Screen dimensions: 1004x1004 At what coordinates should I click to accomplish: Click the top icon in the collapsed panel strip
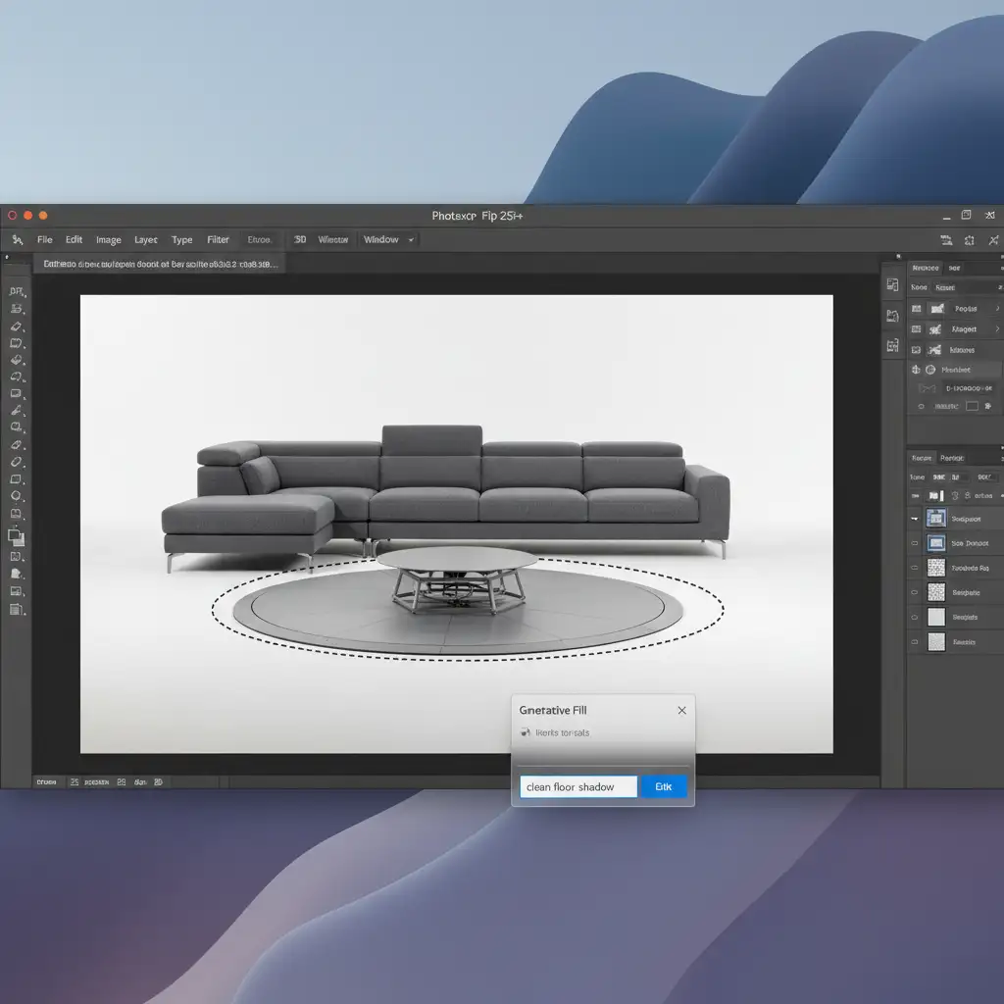click(x=892, y=285)
